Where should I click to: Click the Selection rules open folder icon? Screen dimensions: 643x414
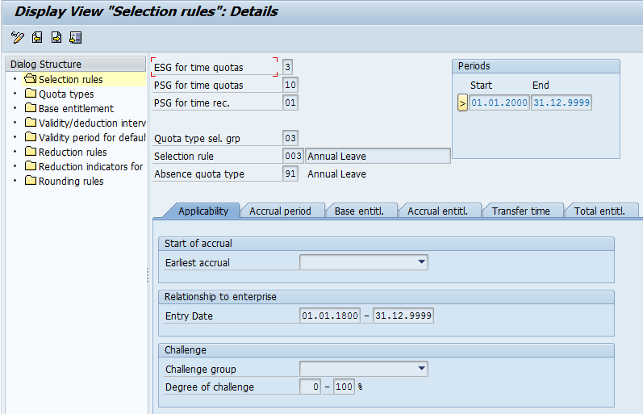coord(31,80)
